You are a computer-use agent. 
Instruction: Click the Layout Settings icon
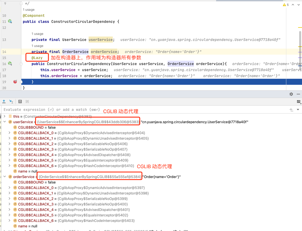299,102
